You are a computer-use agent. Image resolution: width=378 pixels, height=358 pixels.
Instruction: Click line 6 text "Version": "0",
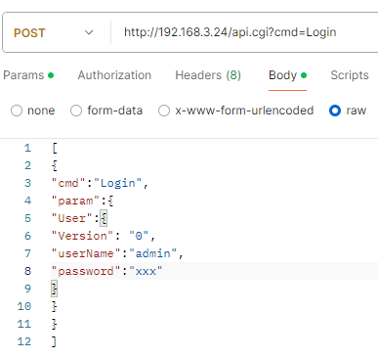pos(104,236)
